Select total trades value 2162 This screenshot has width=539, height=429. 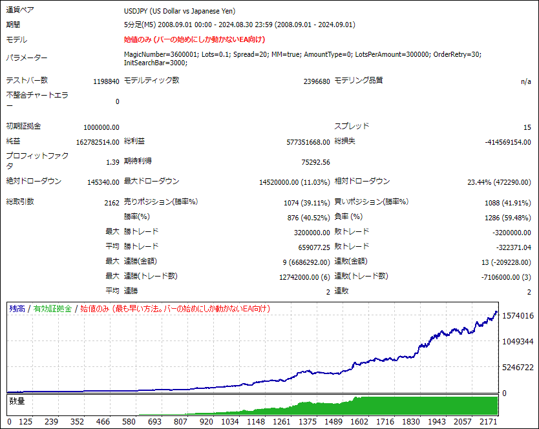click(x=112, y=203)
